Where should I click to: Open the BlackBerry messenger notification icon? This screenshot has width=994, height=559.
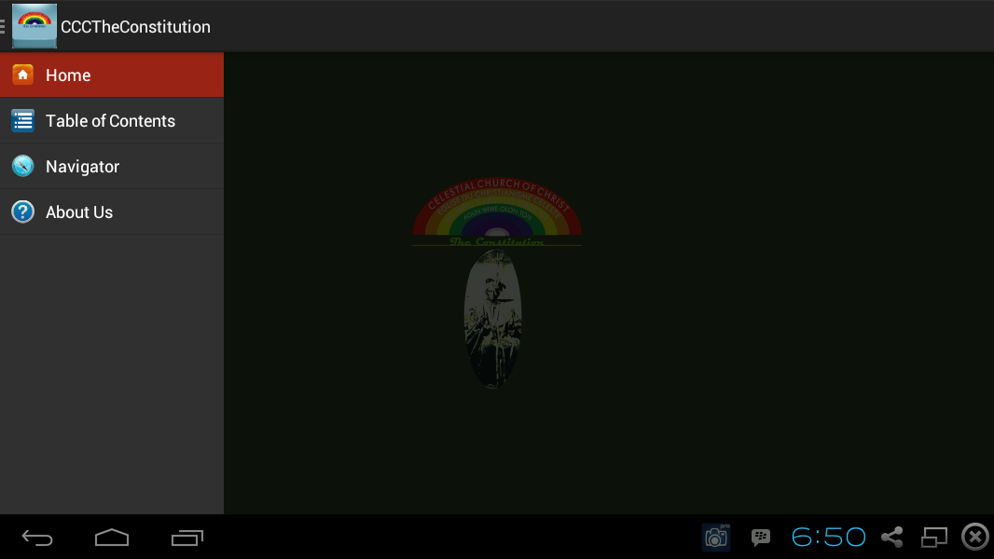click(761, 538)
